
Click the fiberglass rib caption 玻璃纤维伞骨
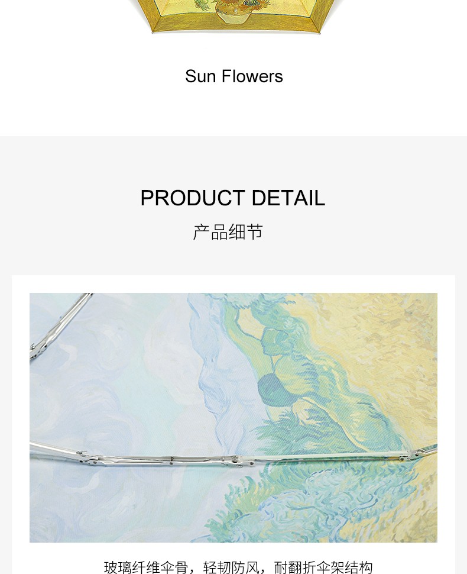[146, 567]
